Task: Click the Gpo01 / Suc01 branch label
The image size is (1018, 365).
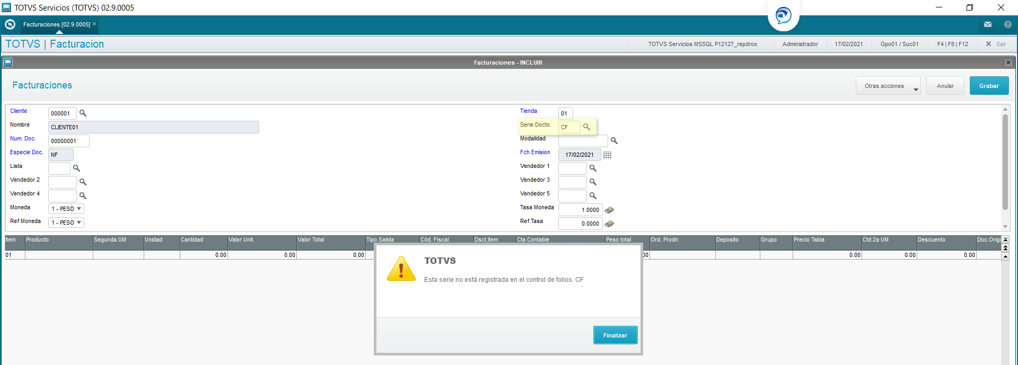Action: pyautogui.click(x=899, y=44)
